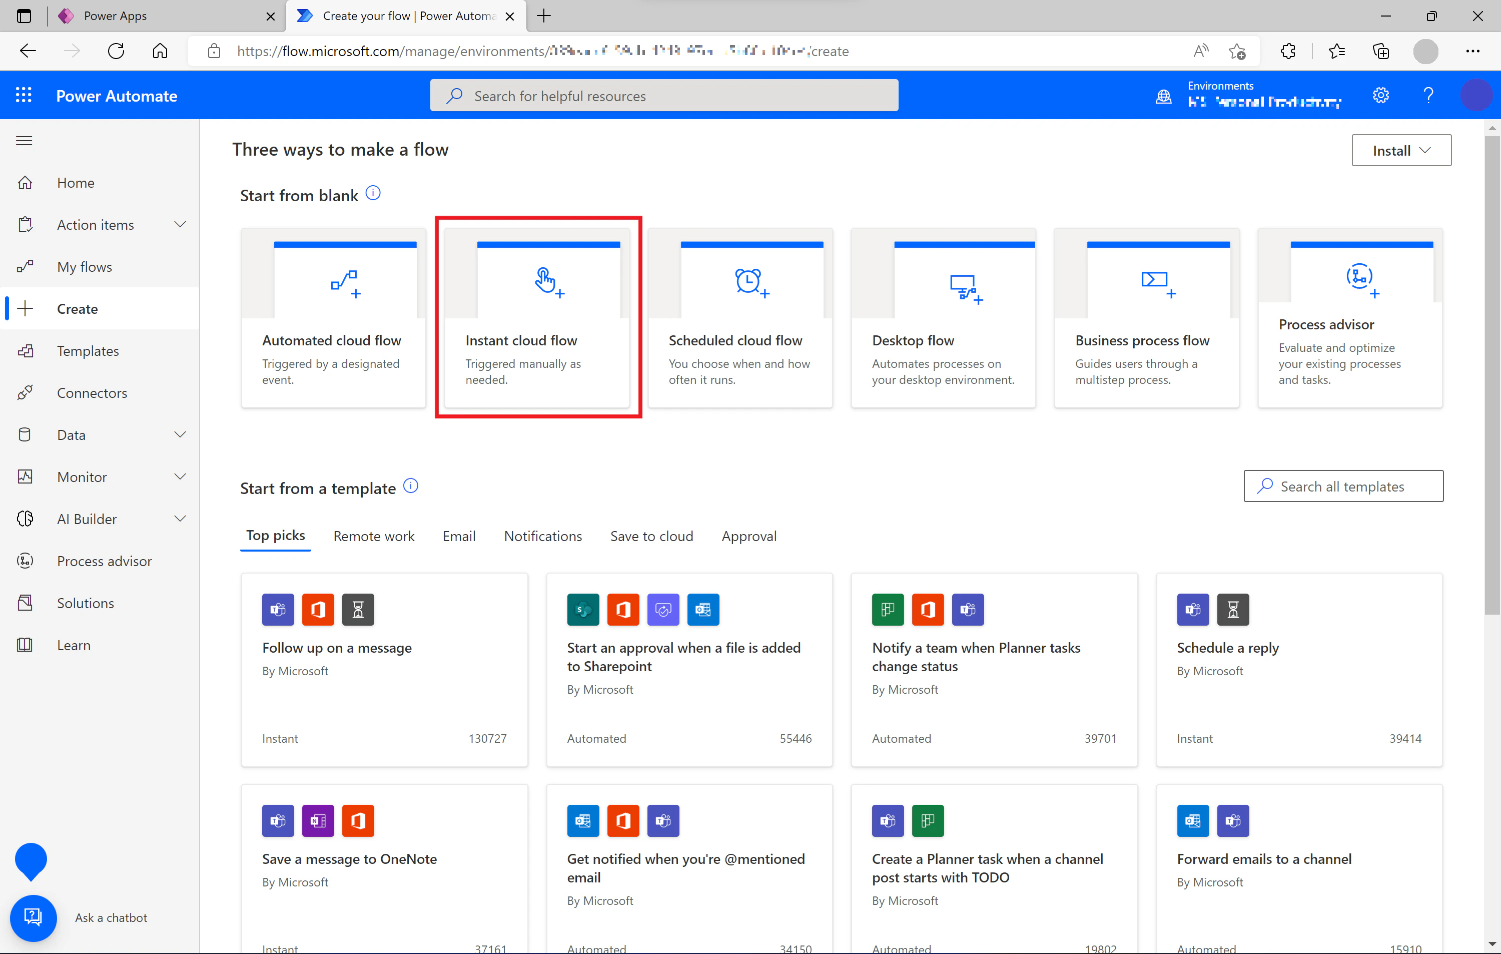Viewport: 1501px width, 954px height.
Task: Expand the AI Builder section
Action: pos(180,519)
